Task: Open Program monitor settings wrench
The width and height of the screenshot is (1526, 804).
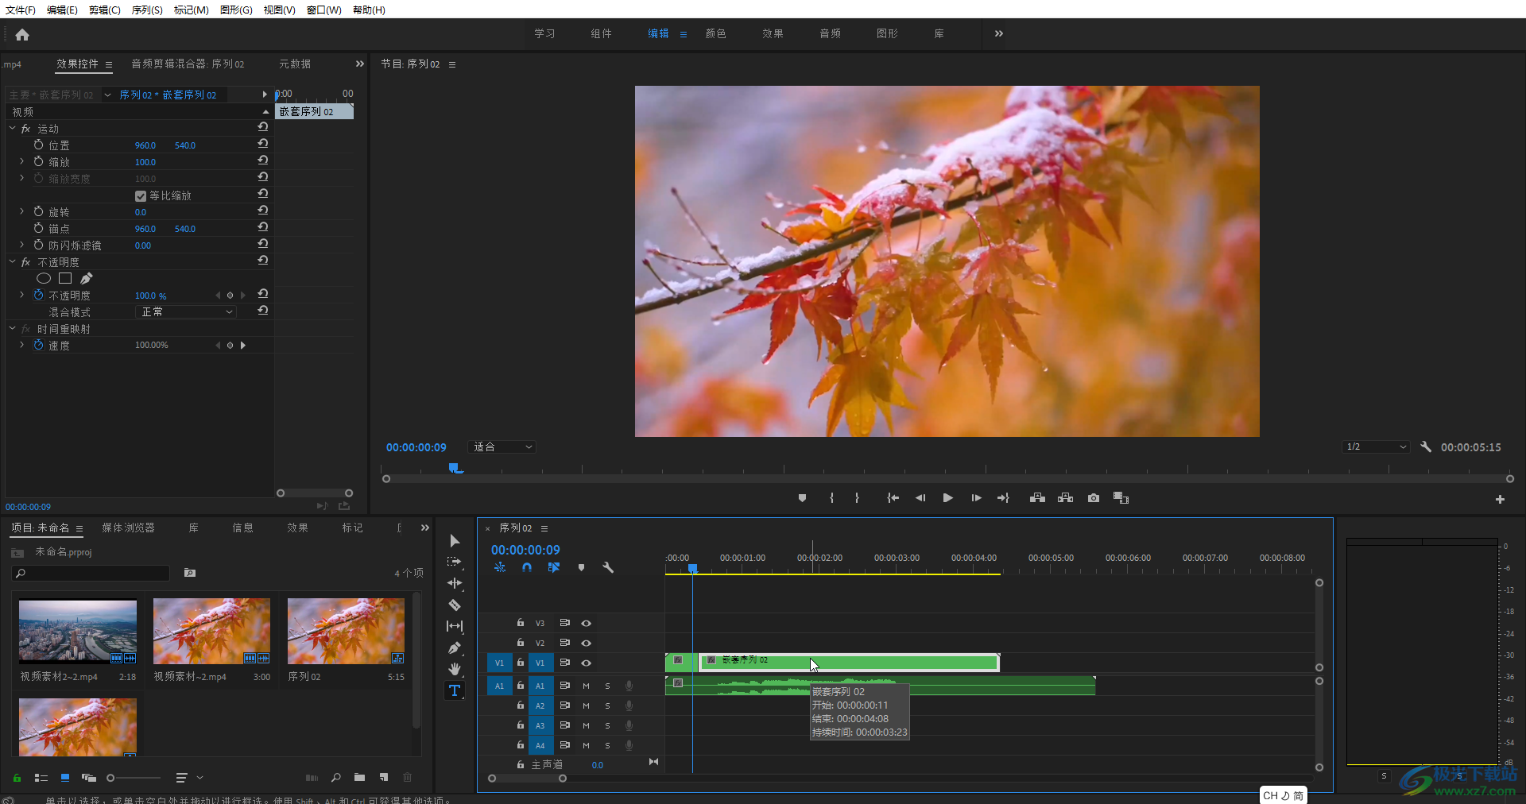Action: pyautogui.click(x=1426, y=447)
